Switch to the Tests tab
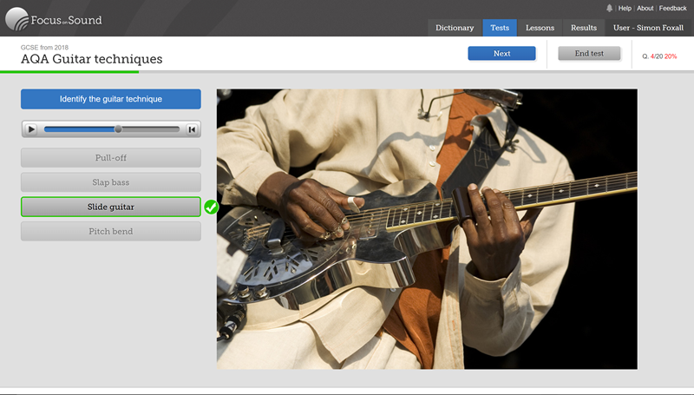This screenshot has height=395, width=694. pyautogui.click(x=500, y=28)
